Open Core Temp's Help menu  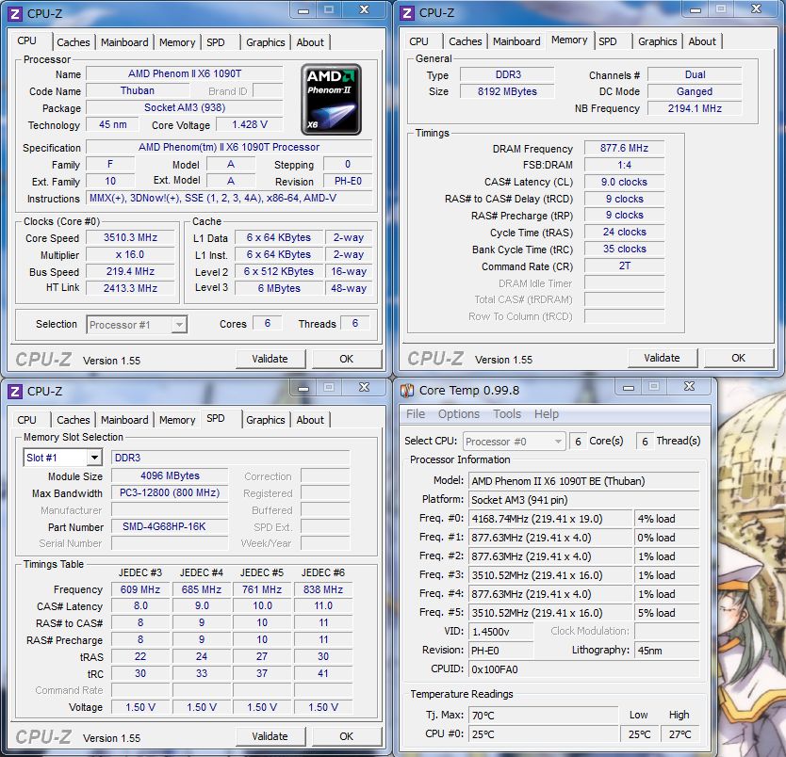click(x=547, y=414)
